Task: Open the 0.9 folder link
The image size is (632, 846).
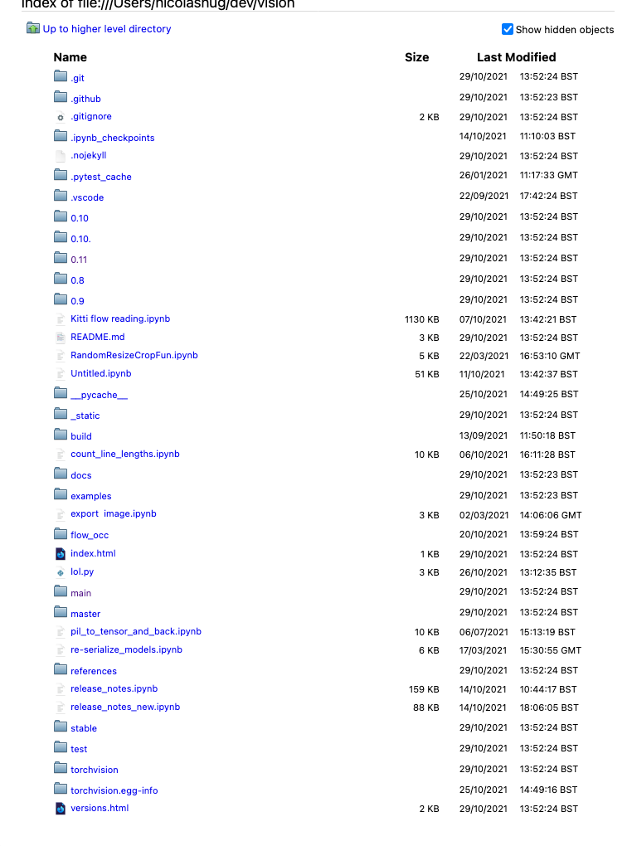Action: tap(77, 300)
